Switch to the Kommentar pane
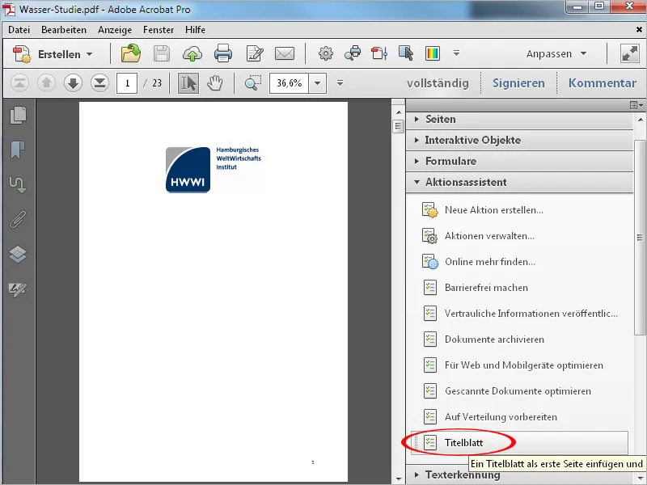 tap(602, 83)
